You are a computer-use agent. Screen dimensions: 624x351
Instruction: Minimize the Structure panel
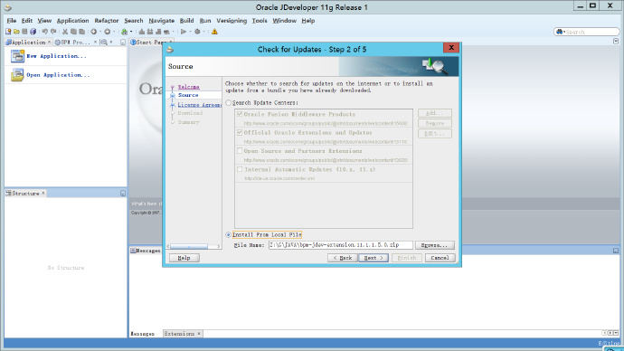(123, 193)
